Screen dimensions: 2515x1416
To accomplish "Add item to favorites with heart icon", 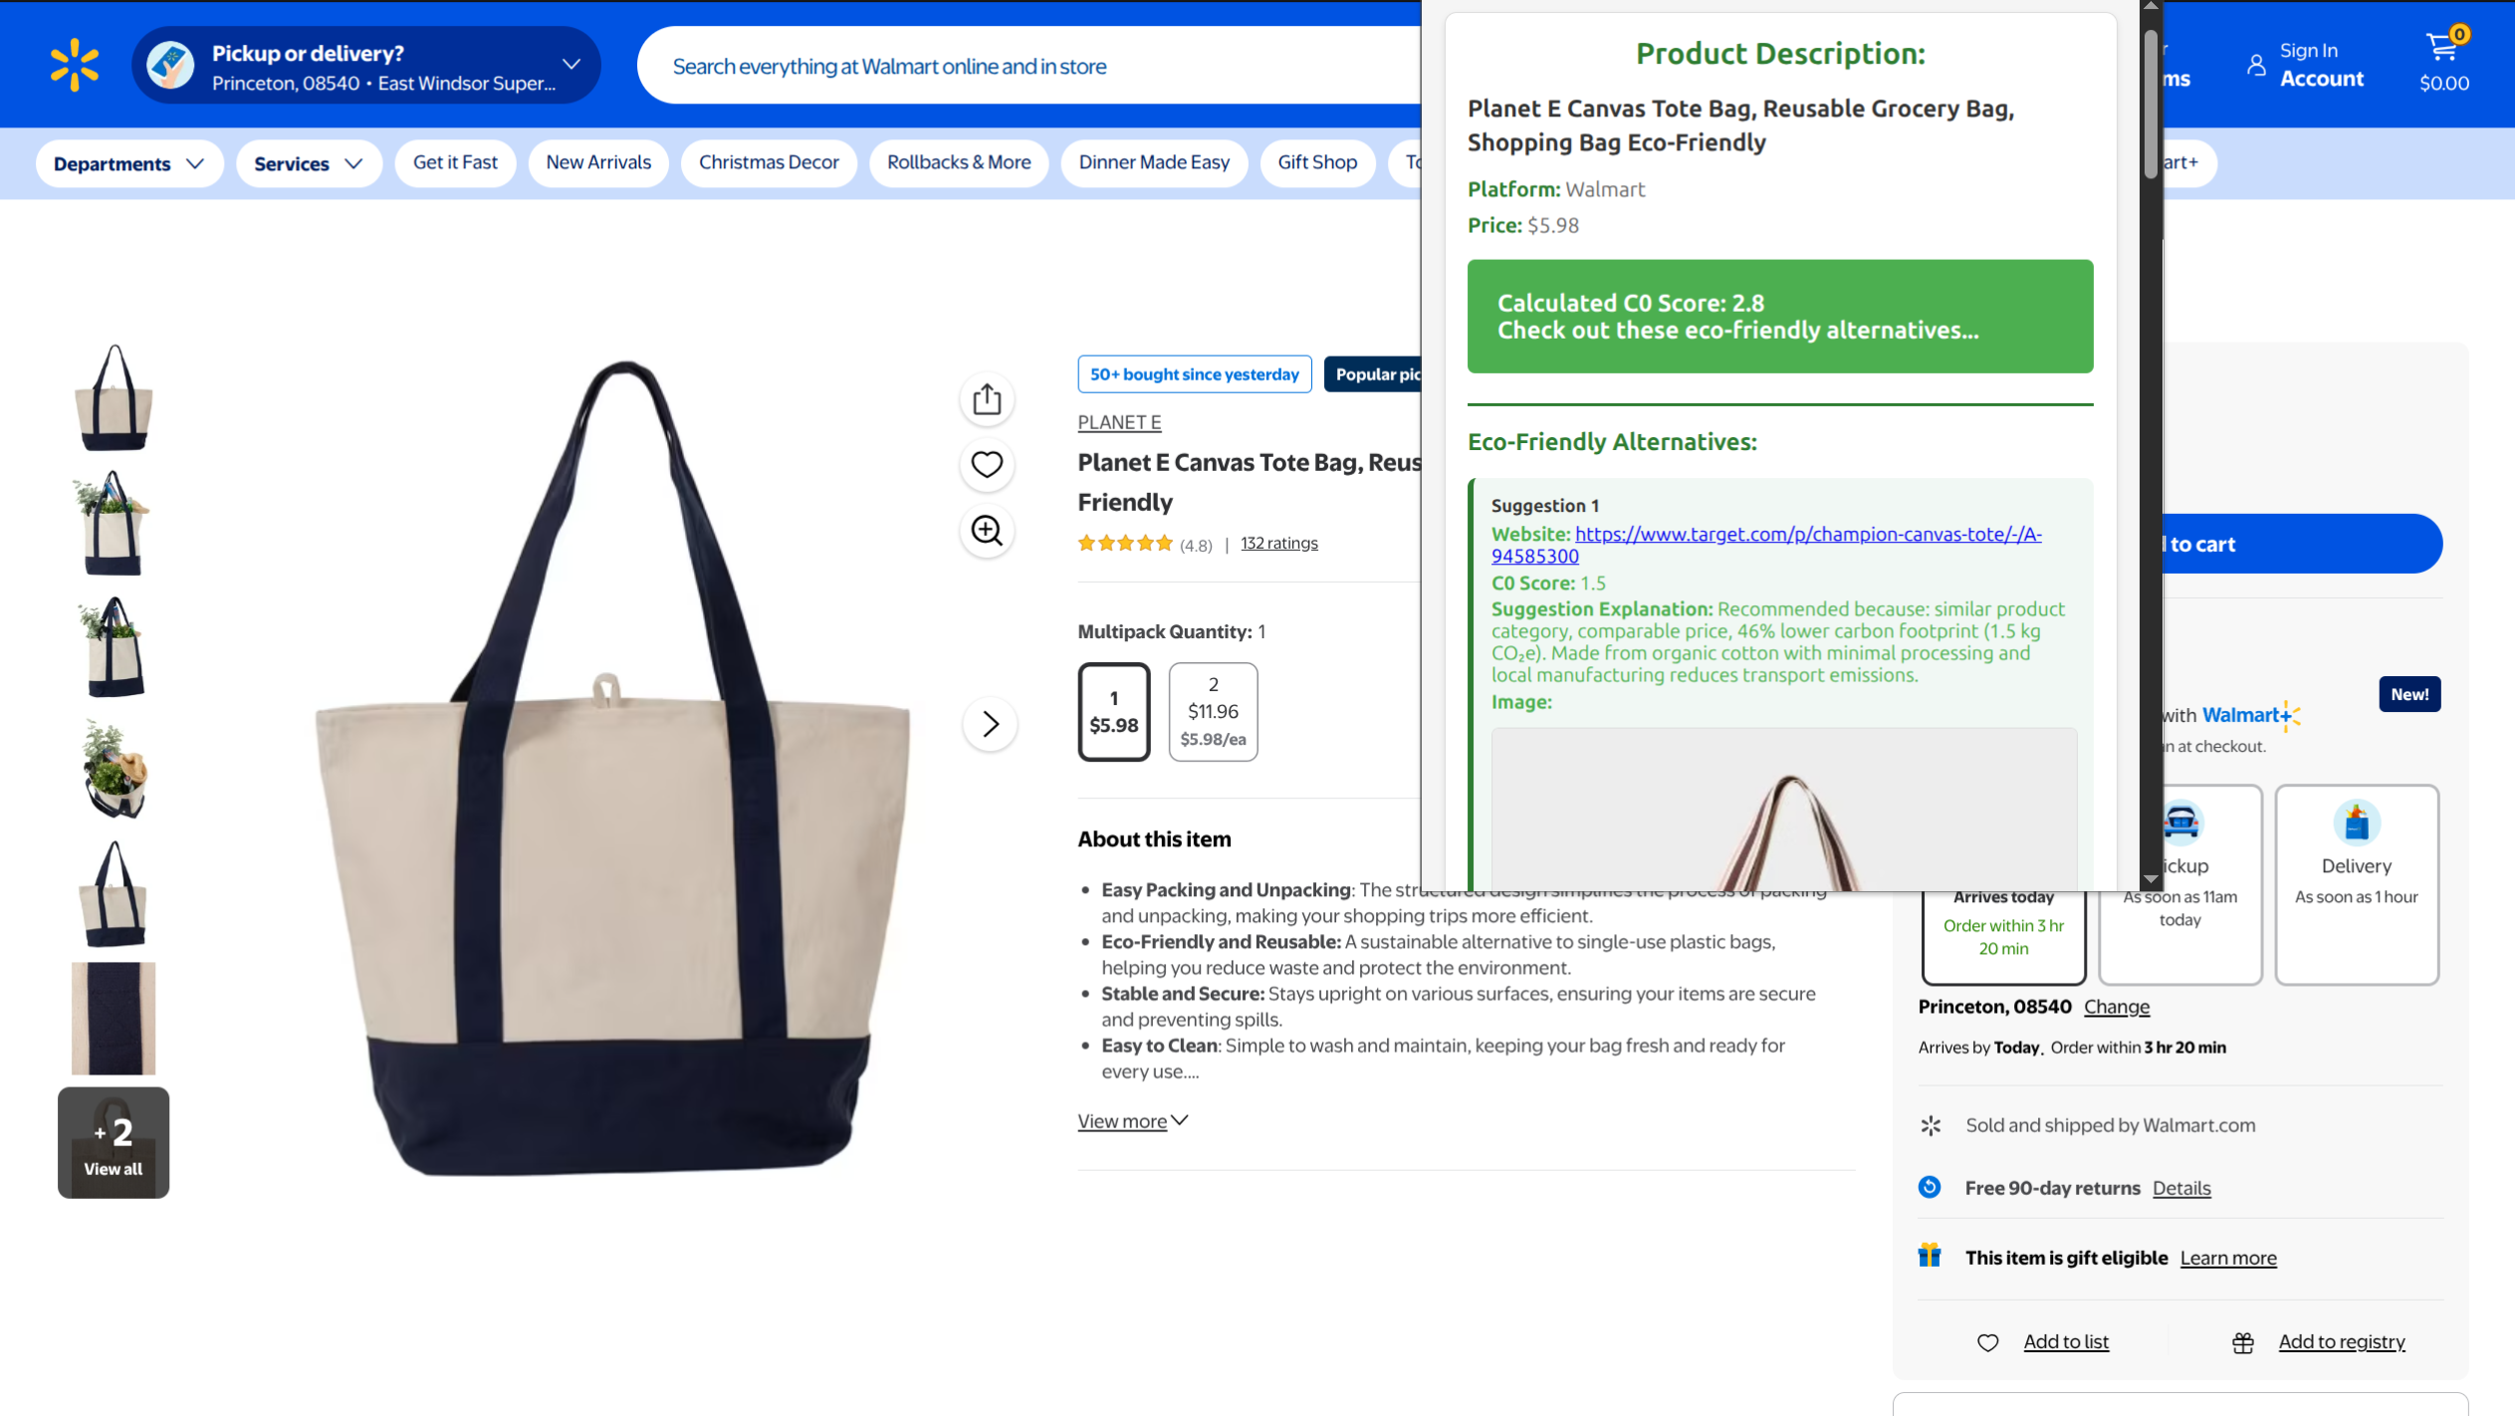I will point(987,464).
